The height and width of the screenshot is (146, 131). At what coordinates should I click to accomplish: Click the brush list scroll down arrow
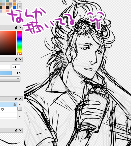[20, 116]
